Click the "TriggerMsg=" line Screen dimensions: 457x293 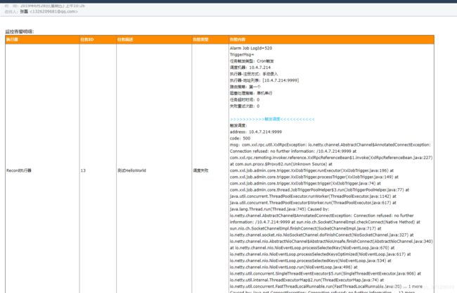[242, 54]
